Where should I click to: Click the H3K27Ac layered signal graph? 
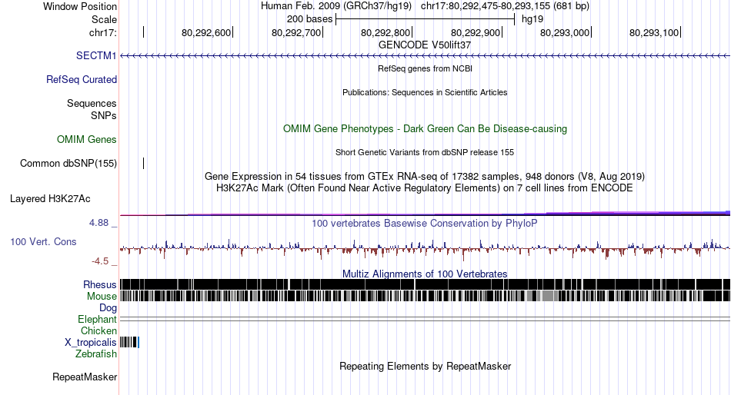point(425,214)
